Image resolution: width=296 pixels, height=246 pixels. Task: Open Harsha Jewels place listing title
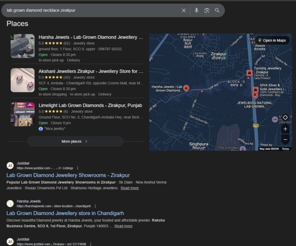91,37
